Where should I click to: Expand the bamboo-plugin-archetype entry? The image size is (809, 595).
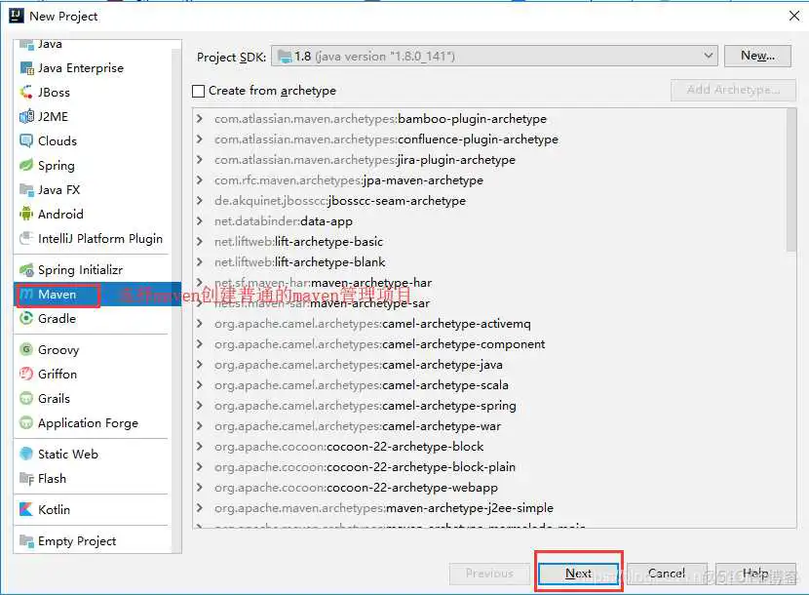click(200, 119)
